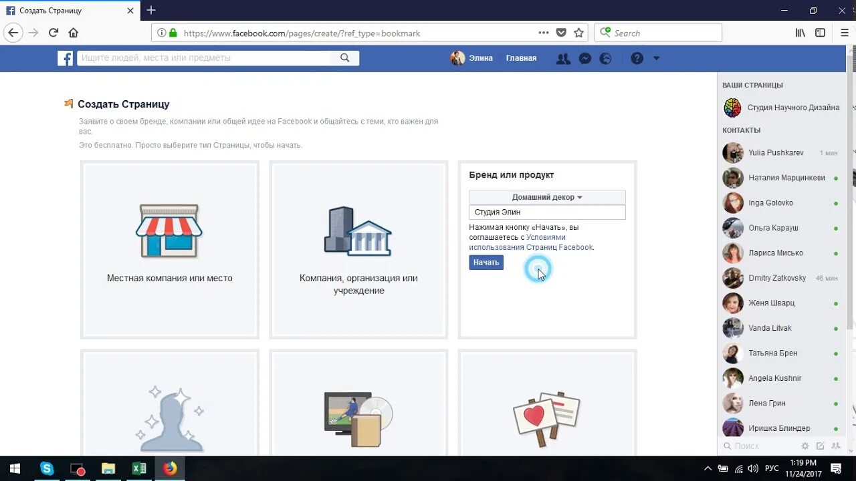The image size is (856, 481).
Task: Open chat with Inga Golovko
Action: (x=781, y=203)
